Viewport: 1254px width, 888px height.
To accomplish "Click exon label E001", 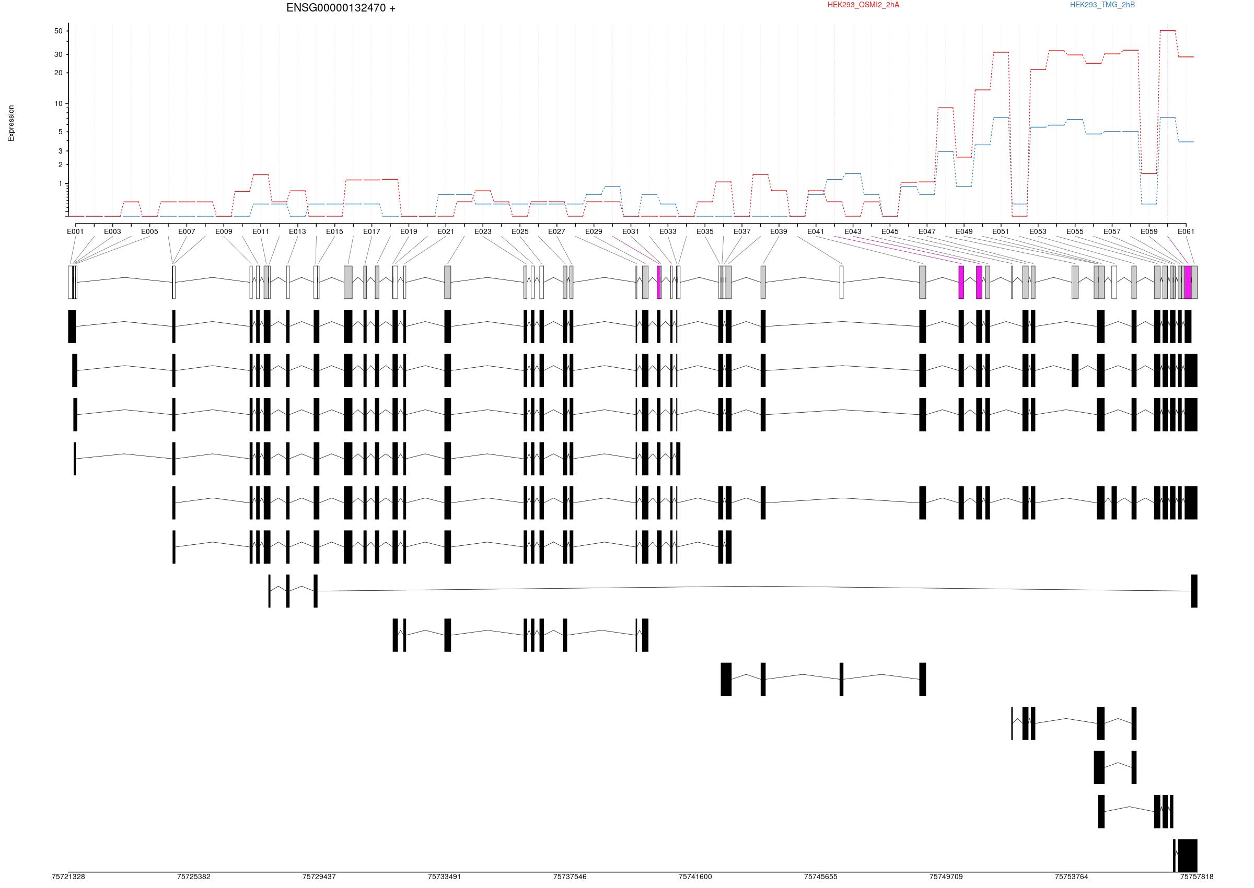I will [75, 231].
